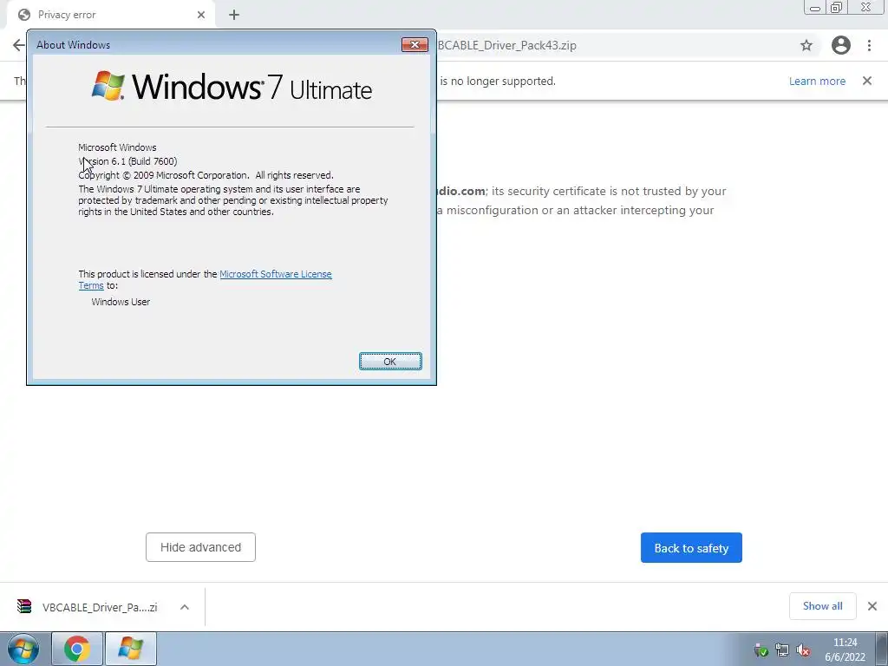Viewport: 888px width, 666px height.
Task: Bookmark this page with star icon
Action: click(x=806, y=45)
